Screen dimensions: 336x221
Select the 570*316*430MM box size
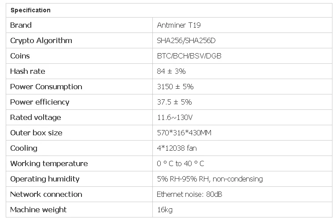click(x=184, y=133)
